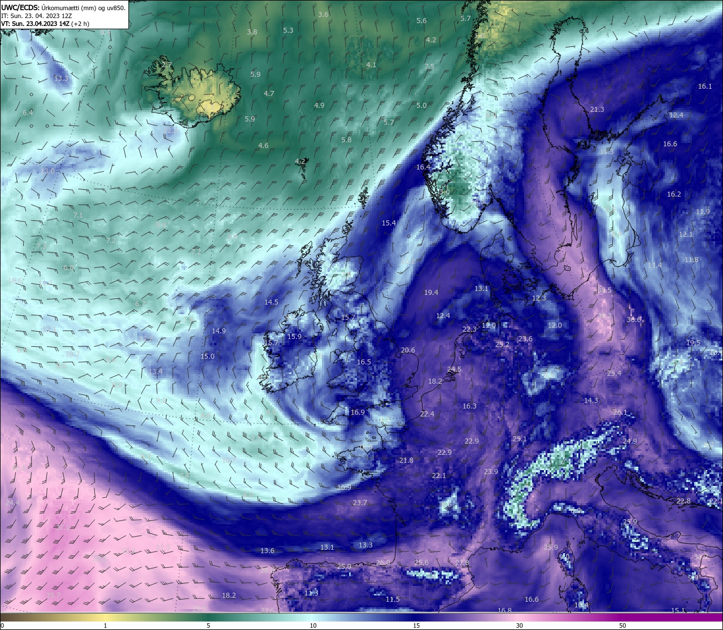This screenshot has height=630, width=723.
Task: Click map value 16.5
Action: tap(364, 362)
